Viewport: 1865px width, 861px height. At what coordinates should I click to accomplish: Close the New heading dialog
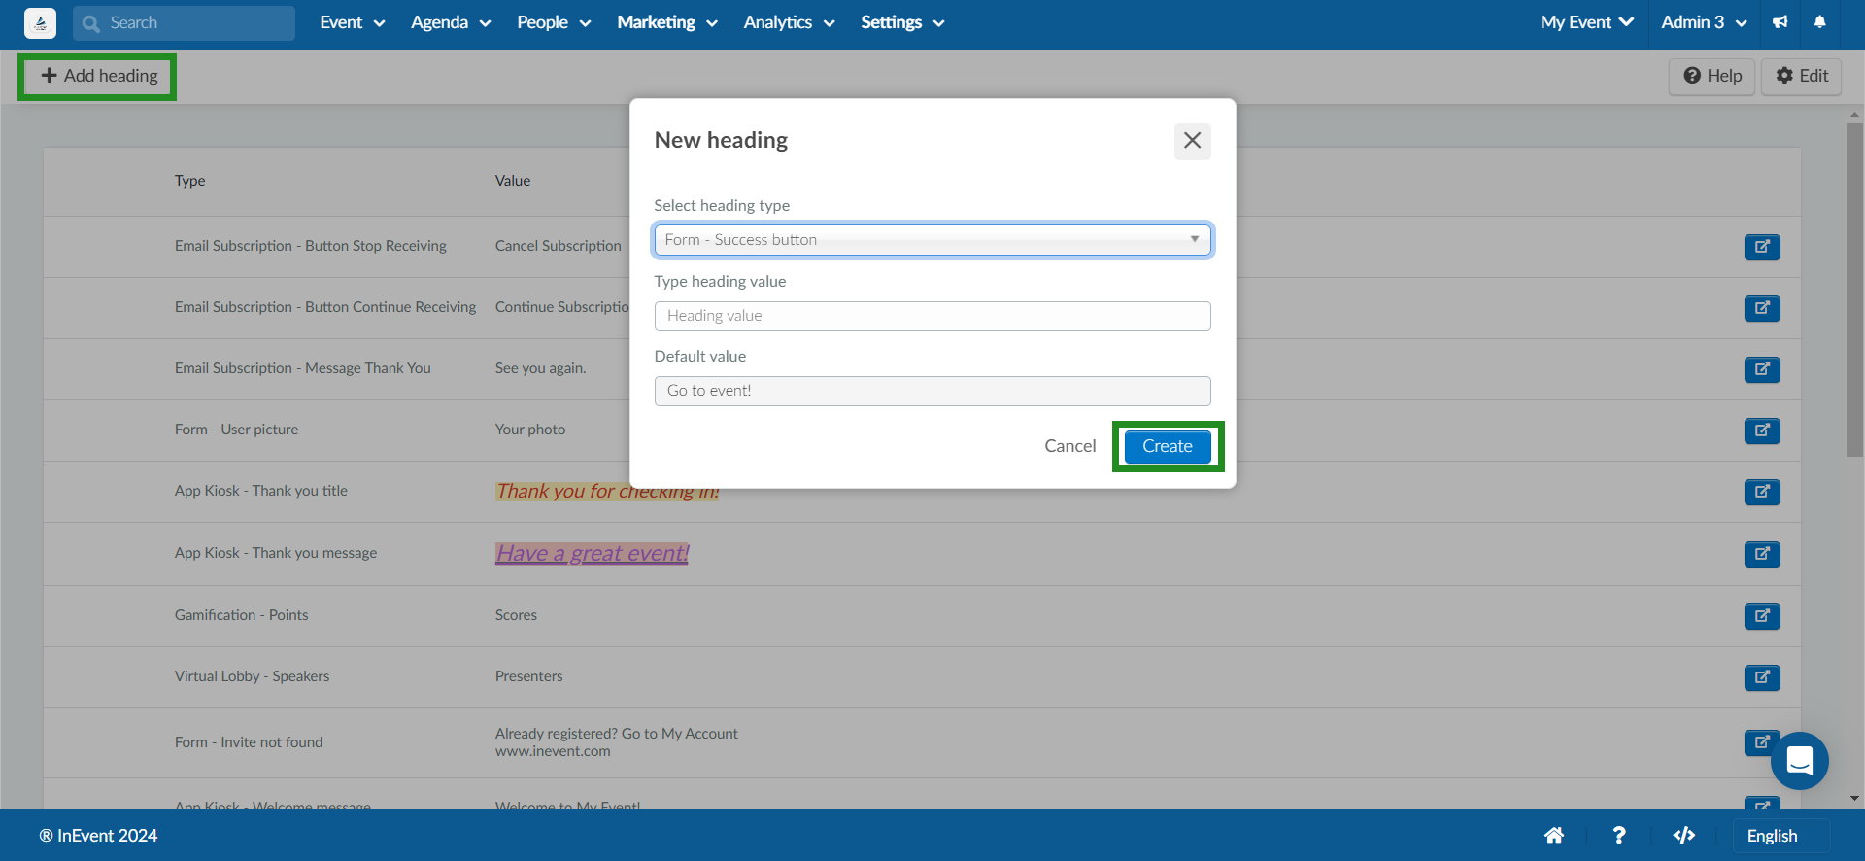1193,141
